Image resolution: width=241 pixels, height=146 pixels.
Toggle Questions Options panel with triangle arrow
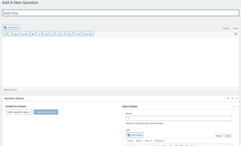click(237, 98)
